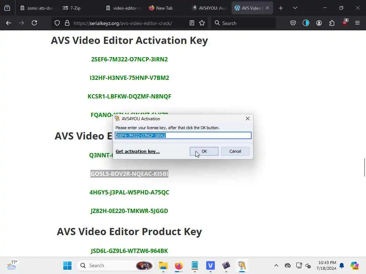366x274 pixels.
Task: Open the blue V app in taskbar
Action: pyautogui.click(x=210, y=265)
